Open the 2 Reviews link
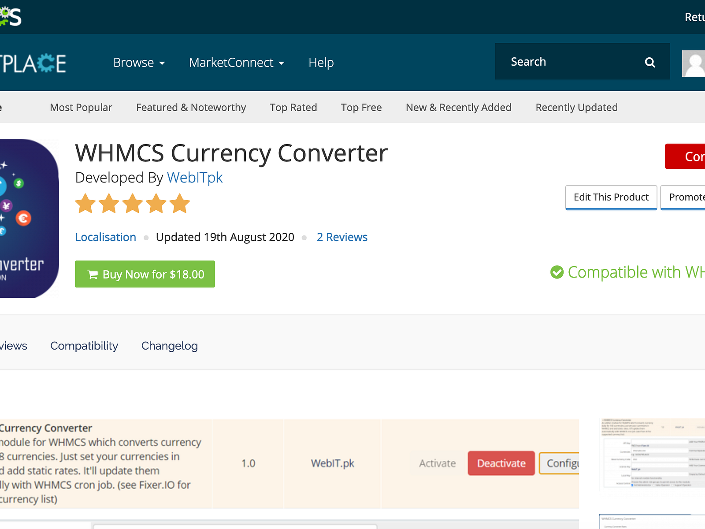This screenshot has width=705, height=529. (x=342, y=237)
